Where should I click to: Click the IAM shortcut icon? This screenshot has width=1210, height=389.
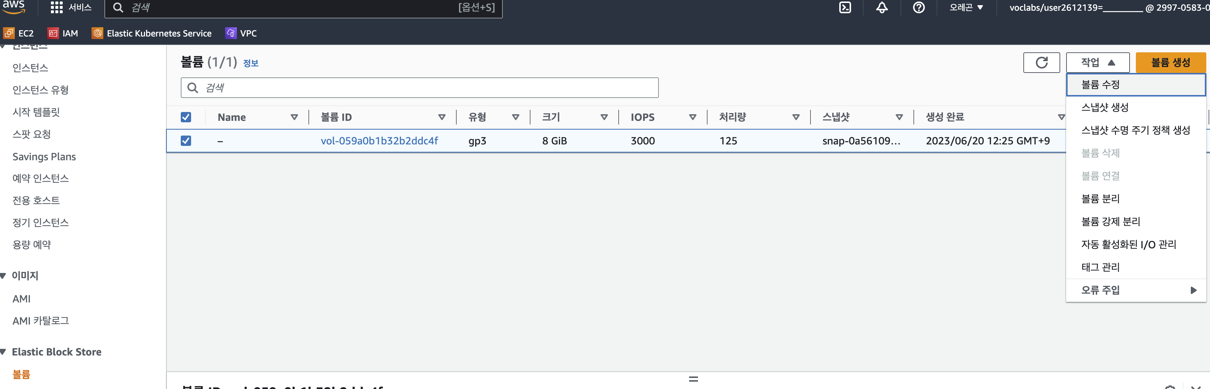(53, 33)
